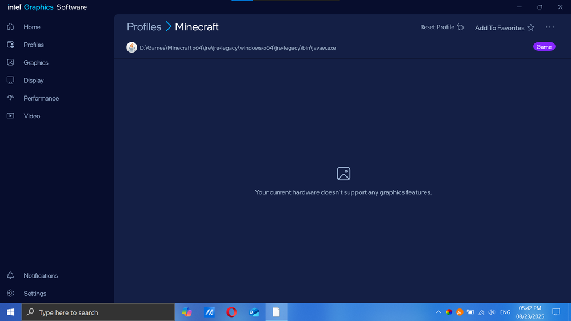Click the taskbar search box
Image resolution: width=571 pixels, height=321 pixels.
(x=98, y=312)
